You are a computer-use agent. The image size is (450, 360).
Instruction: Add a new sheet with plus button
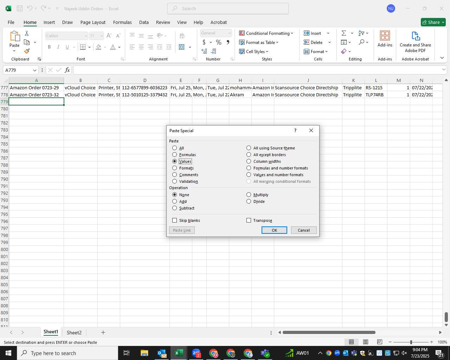(103, 332)
